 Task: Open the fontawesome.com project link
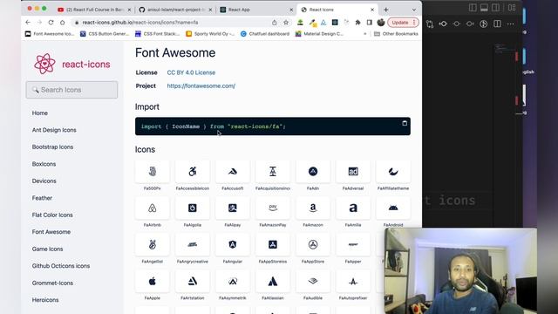[201, 85]
